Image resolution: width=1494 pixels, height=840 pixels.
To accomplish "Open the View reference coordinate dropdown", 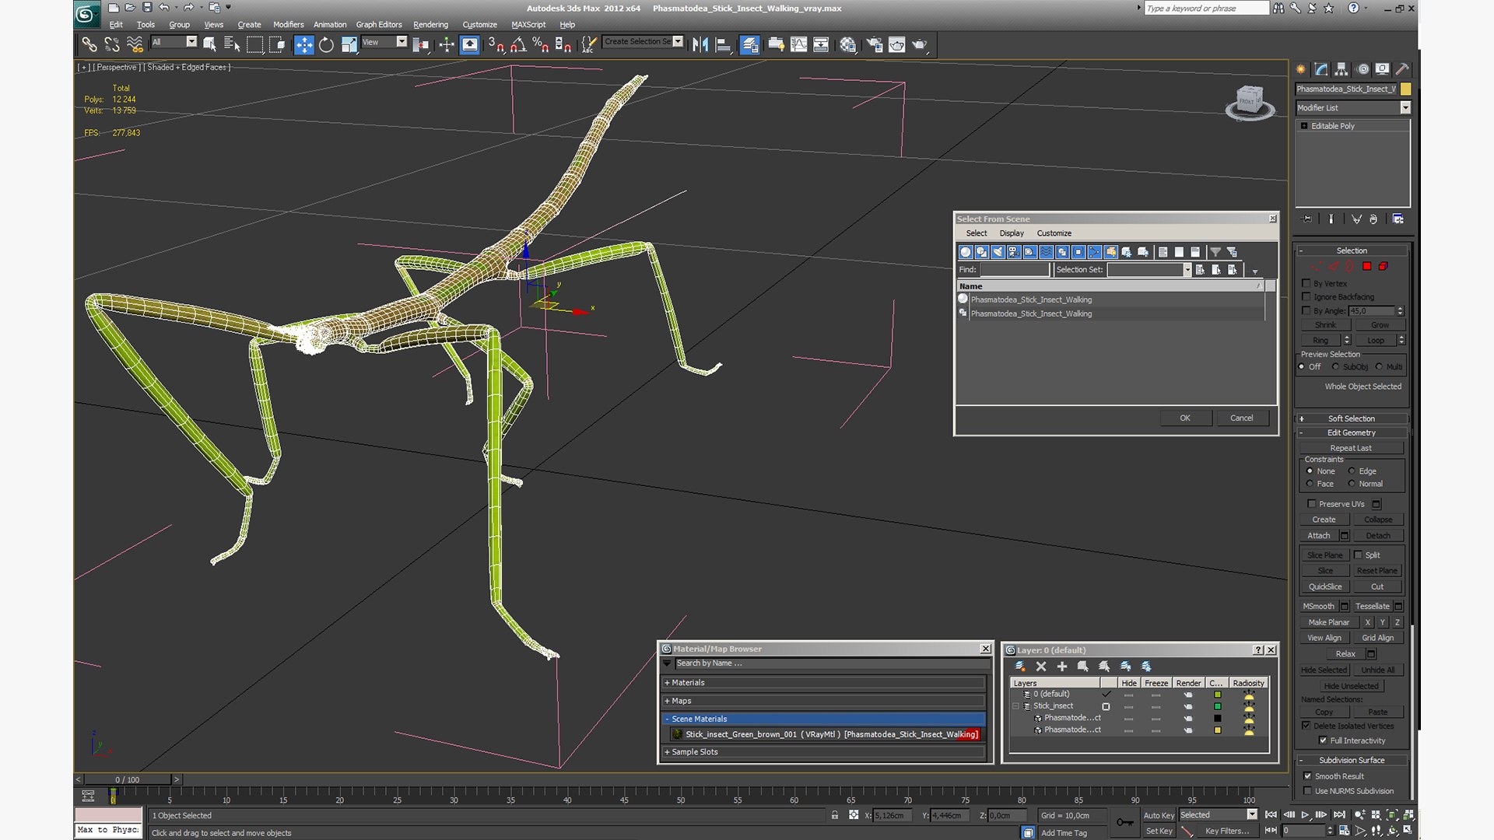I will 402,41.
